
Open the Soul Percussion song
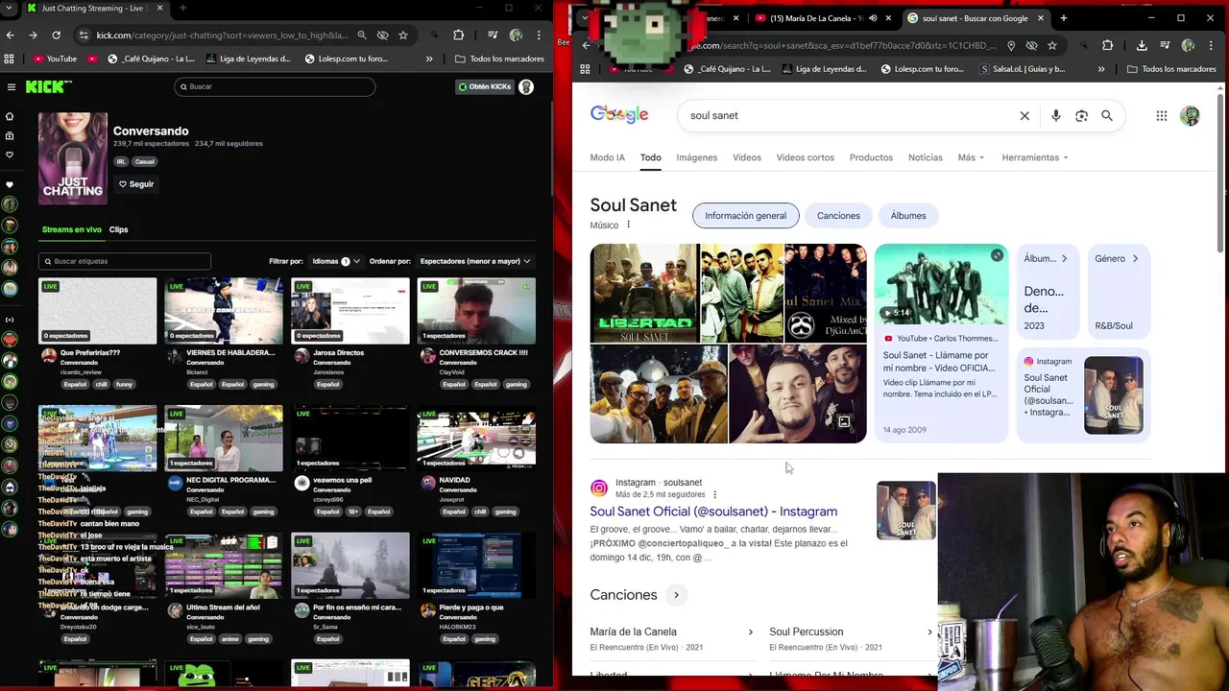click(x=806, y=631)
